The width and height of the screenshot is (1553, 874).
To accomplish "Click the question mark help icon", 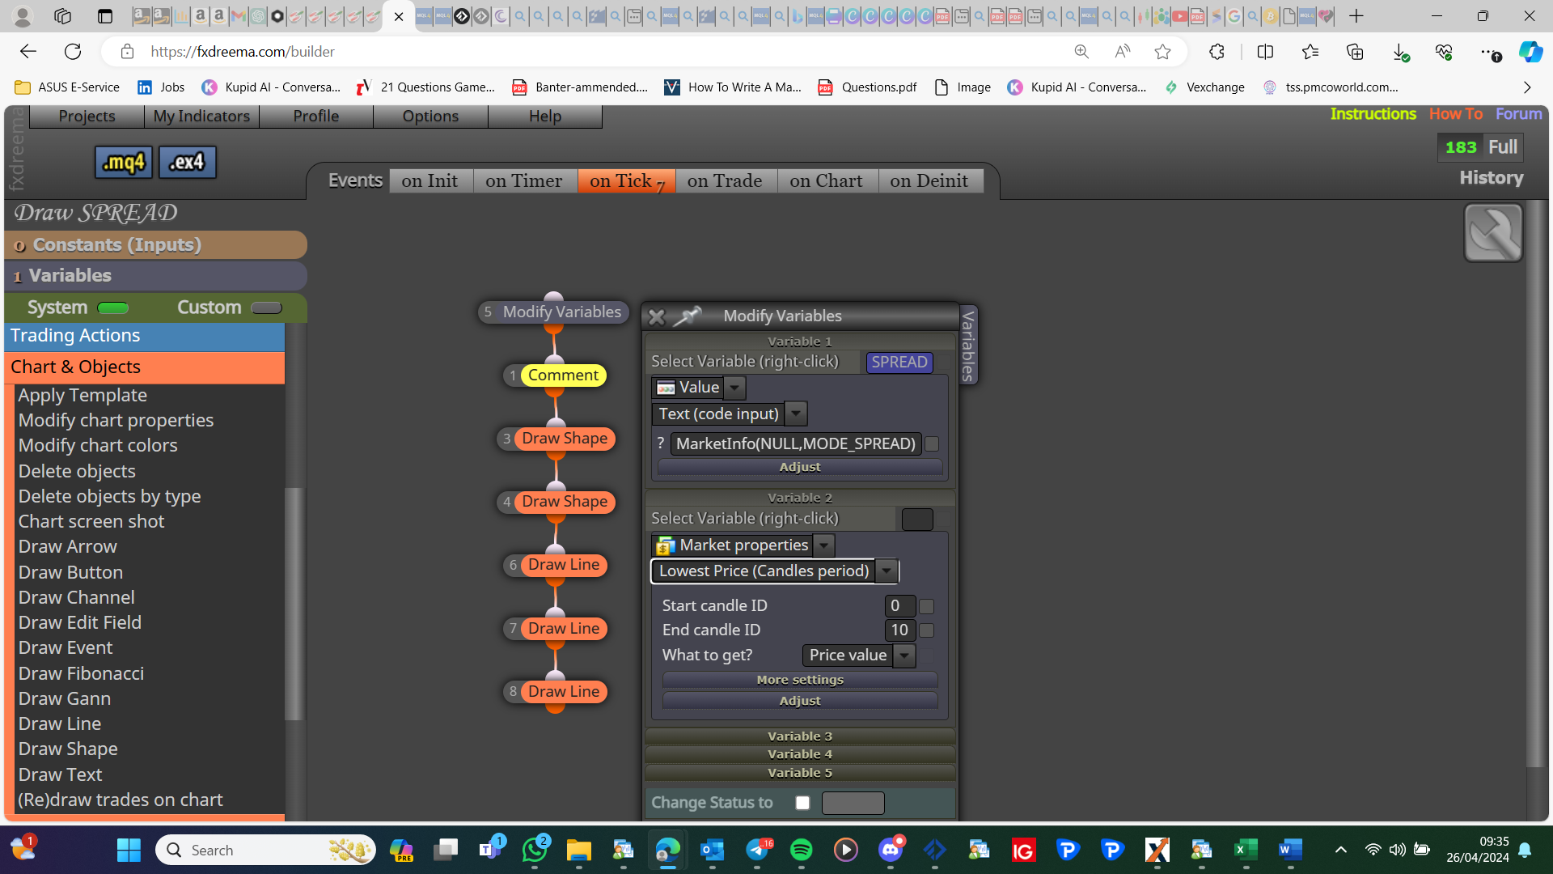I will (660, 443).
